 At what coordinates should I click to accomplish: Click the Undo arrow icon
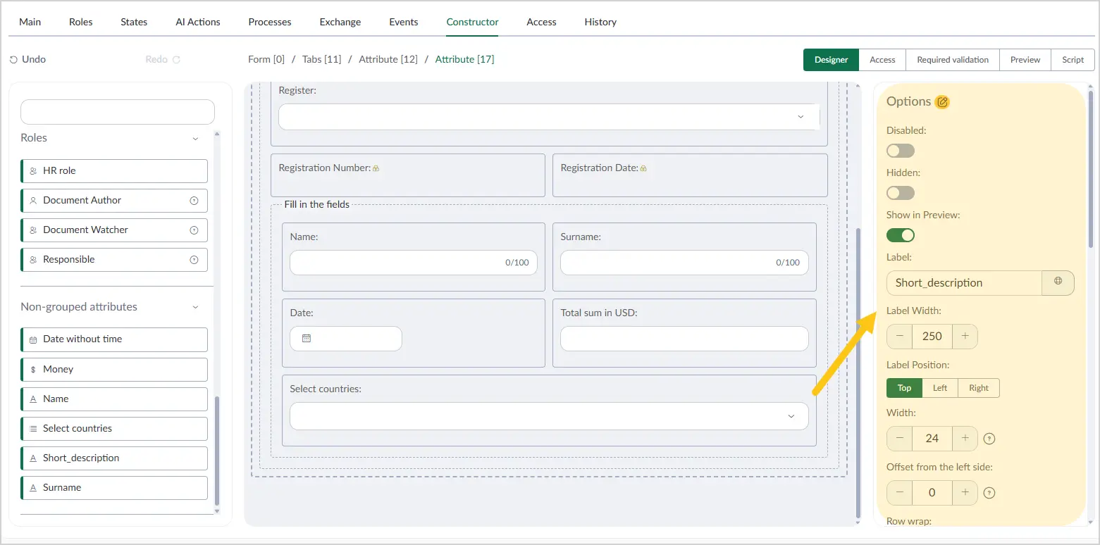coord(13,60)
